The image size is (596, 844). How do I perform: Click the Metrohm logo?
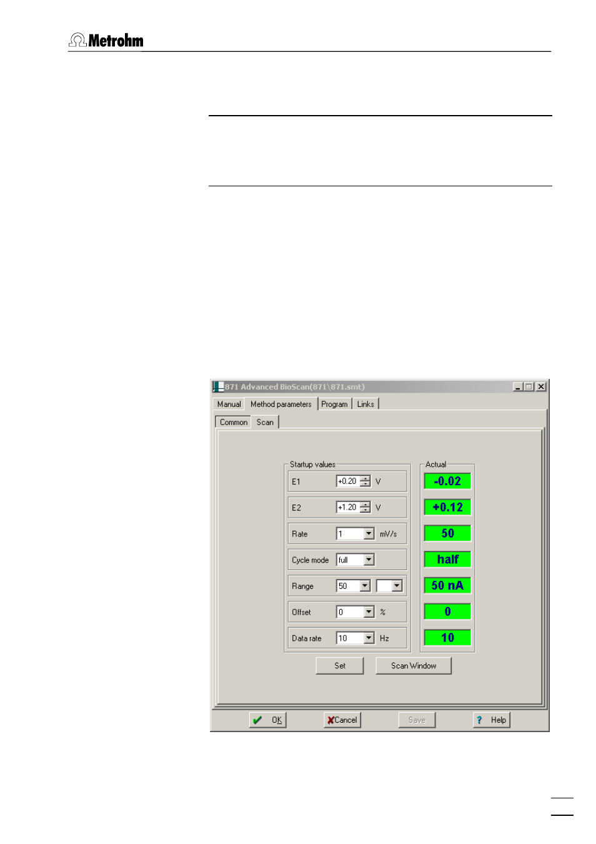click(106, 41)
